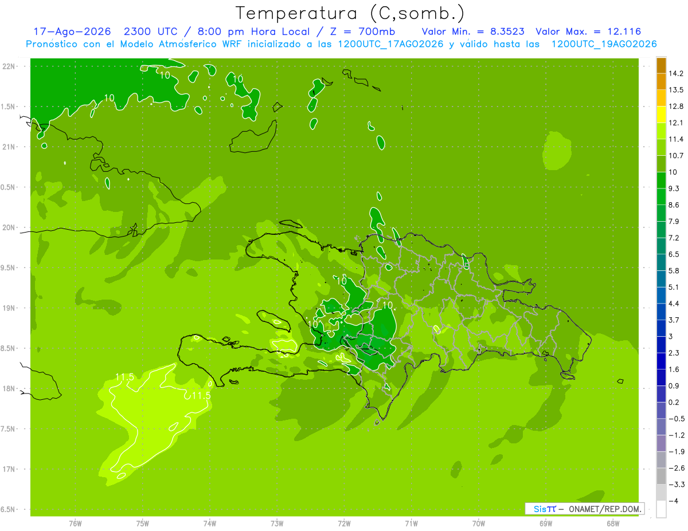The image size is (688, 531).
Task: Click the '69W' longitude axis label
Action: [546, 524]
